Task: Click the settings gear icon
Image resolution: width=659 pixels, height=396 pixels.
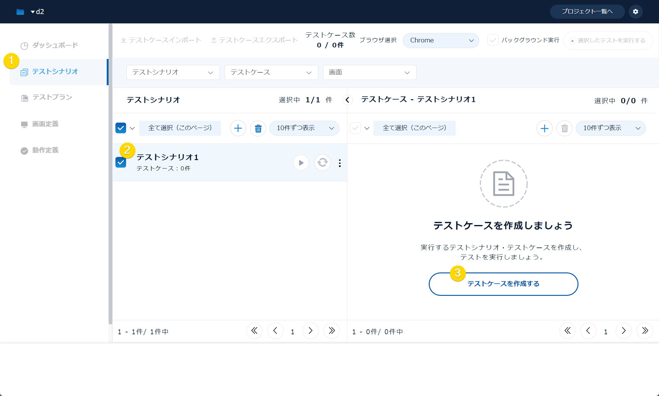Action: coord(636,12)
